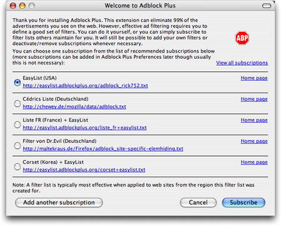Screen dimensions: 281x226
Task: Choose the Liste FR (France) + EasyList option
Action: point(17,125)
